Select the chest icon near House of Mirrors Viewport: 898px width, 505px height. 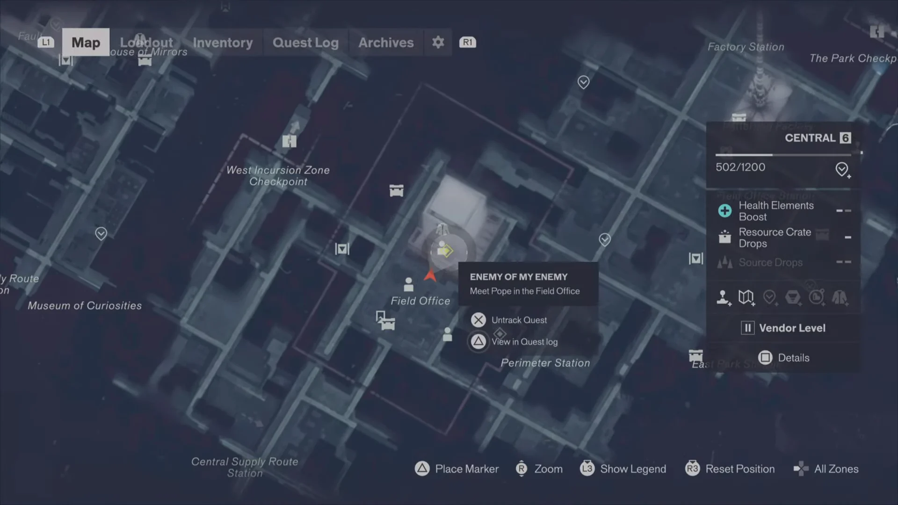click(x=145, y=61)
